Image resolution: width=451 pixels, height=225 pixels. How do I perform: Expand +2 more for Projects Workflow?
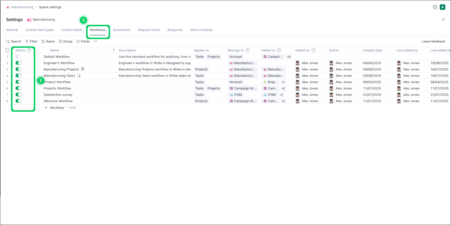[x=283, y=88]
